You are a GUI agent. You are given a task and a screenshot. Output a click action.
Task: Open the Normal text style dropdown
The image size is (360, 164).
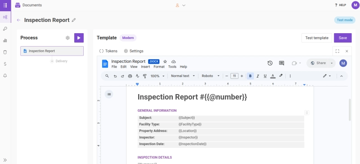[183, 76]
